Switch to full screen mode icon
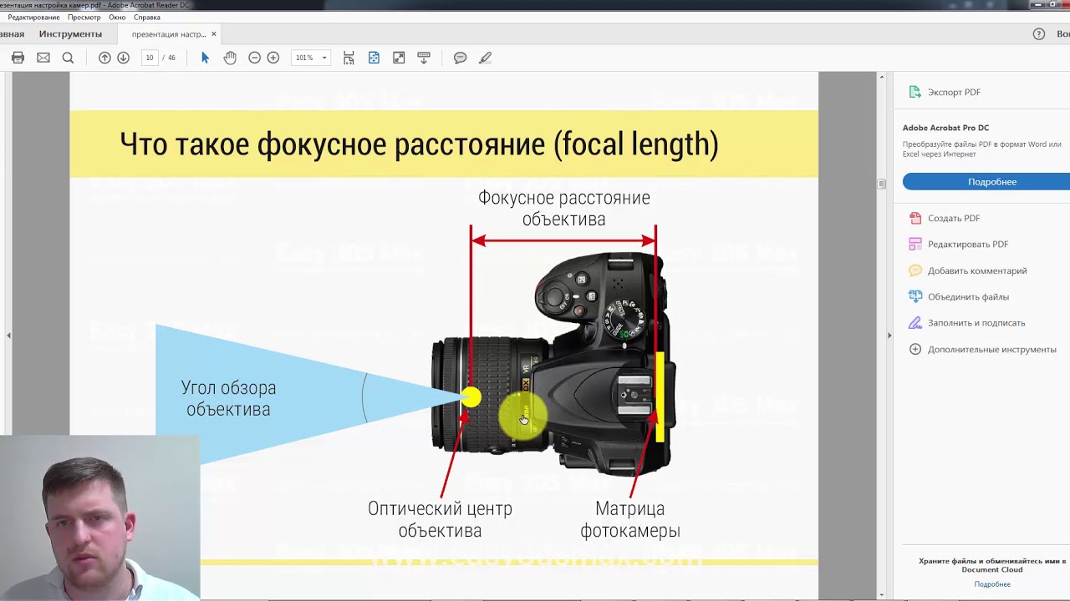The width and height of the screenshot is (1070, 601). 399,58
